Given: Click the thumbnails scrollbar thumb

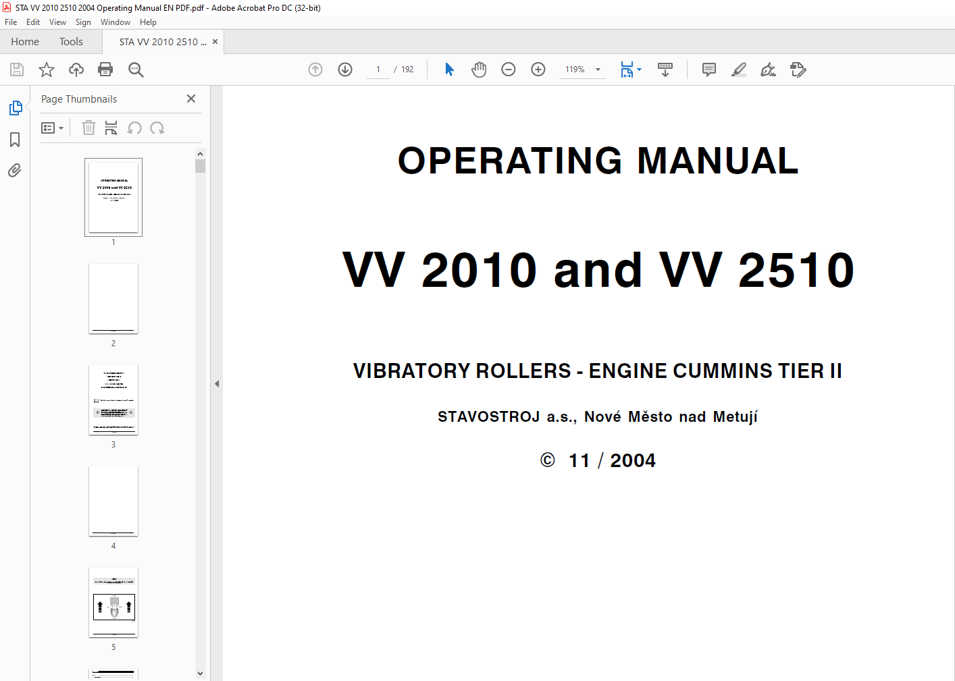Looking at the screenshot, I should (200, 166).
